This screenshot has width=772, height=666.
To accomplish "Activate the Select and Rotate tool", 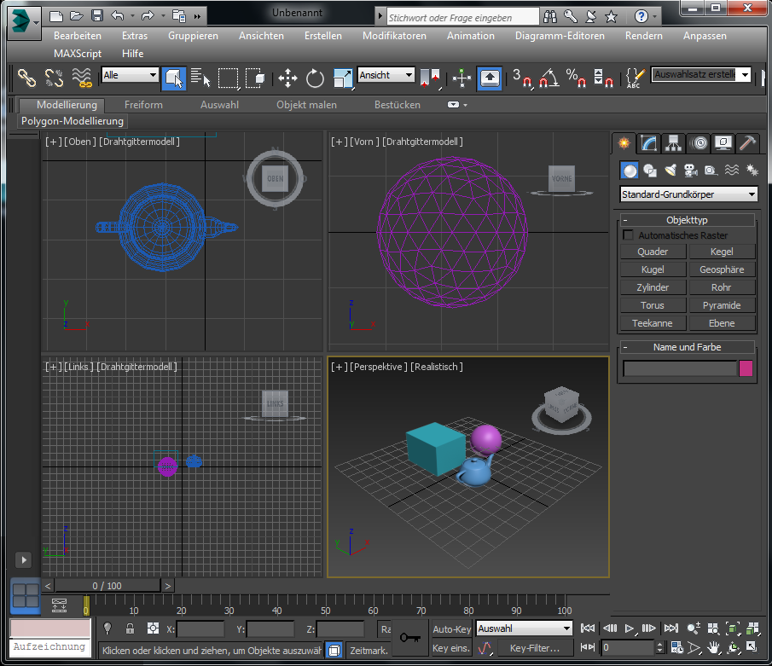I will (x=315, y=79).
